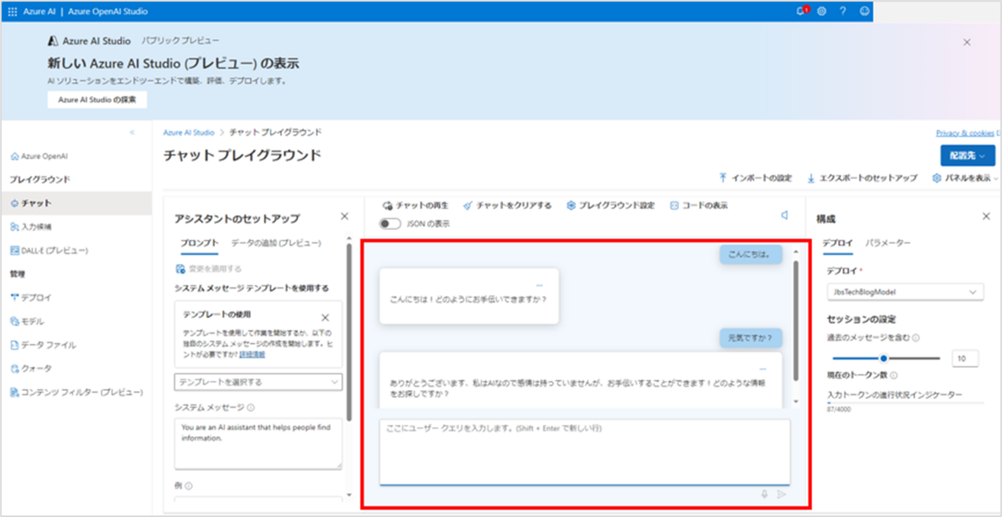
Task: Click コードの表示
Action: coord(698,205)
